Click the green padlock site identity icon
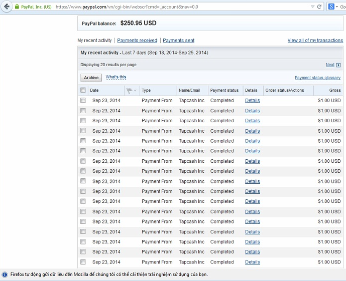Screen dimensions: 346x281 [17, 7]
